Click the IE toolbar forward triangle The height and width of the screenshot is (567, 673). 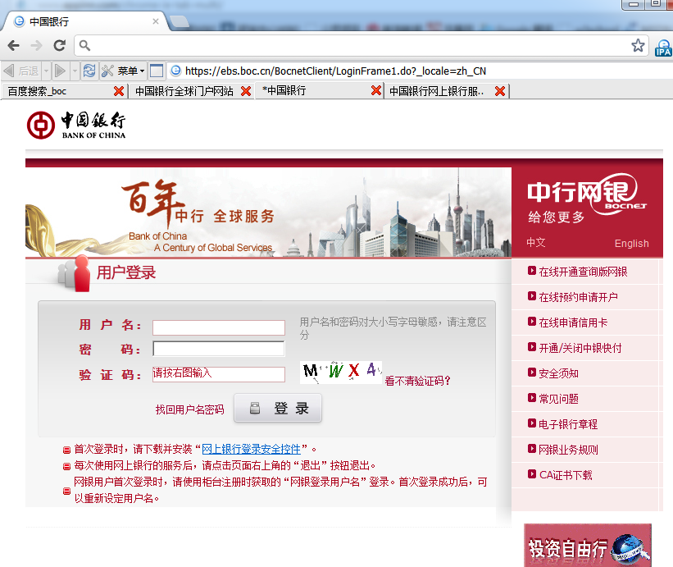pos(60,71)
